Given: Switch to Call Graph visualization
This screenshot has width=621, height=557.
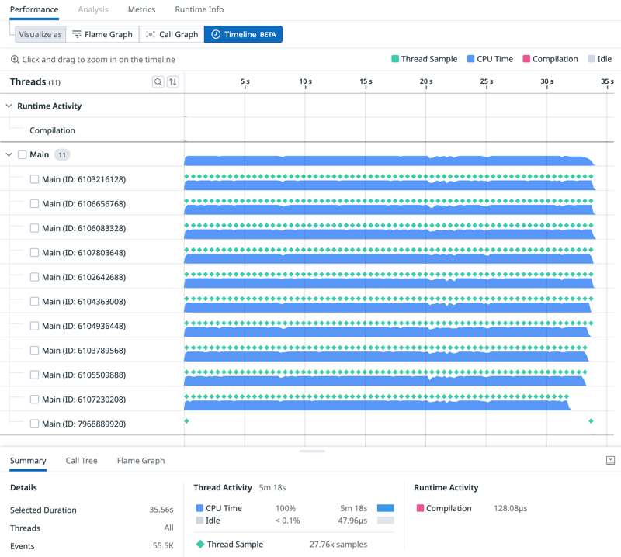Looking at the screenshot, I should pyautogui.click(x=172, y=34).
